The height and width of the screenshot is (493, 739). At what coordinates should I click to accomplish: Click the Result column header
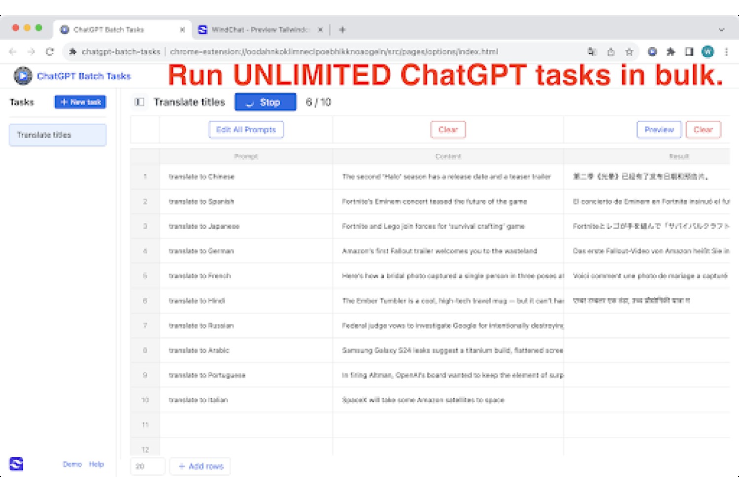pos(647,156)
